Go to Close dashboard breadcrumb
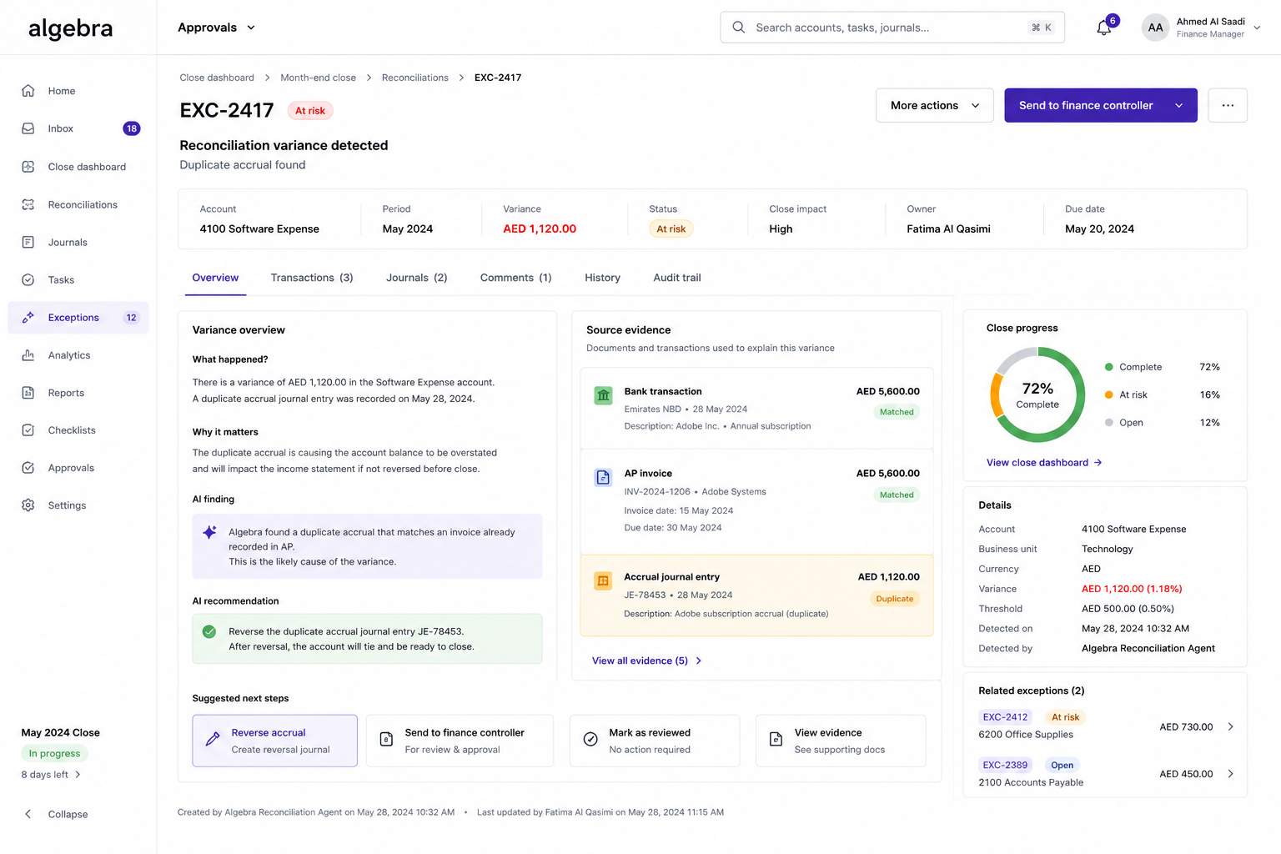Image resolution: width=1281 pixels, height=854 pixels. coord(217,78)
